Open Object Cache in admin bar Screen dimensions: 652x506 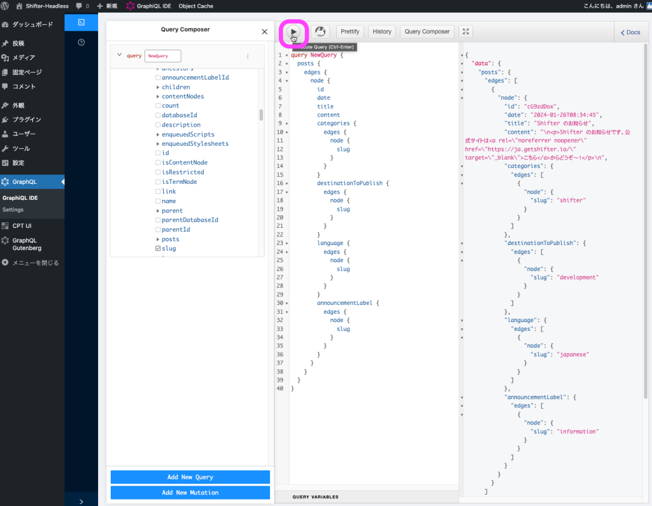tap(196, 6)
